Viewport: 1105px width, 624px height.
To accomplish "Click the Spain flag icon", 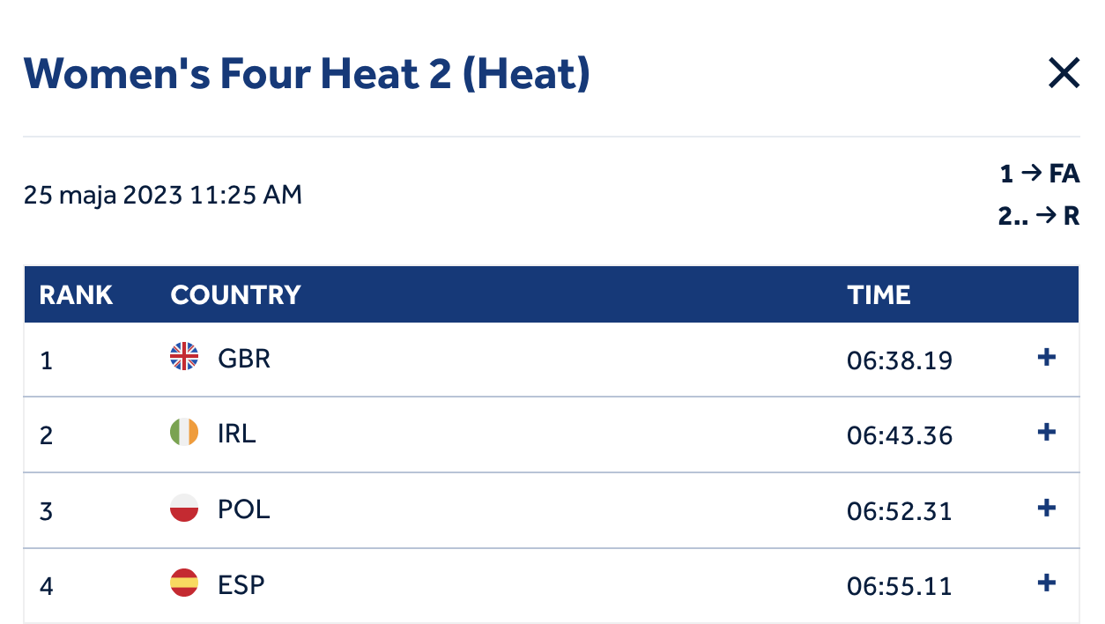I will pos(184,583).
